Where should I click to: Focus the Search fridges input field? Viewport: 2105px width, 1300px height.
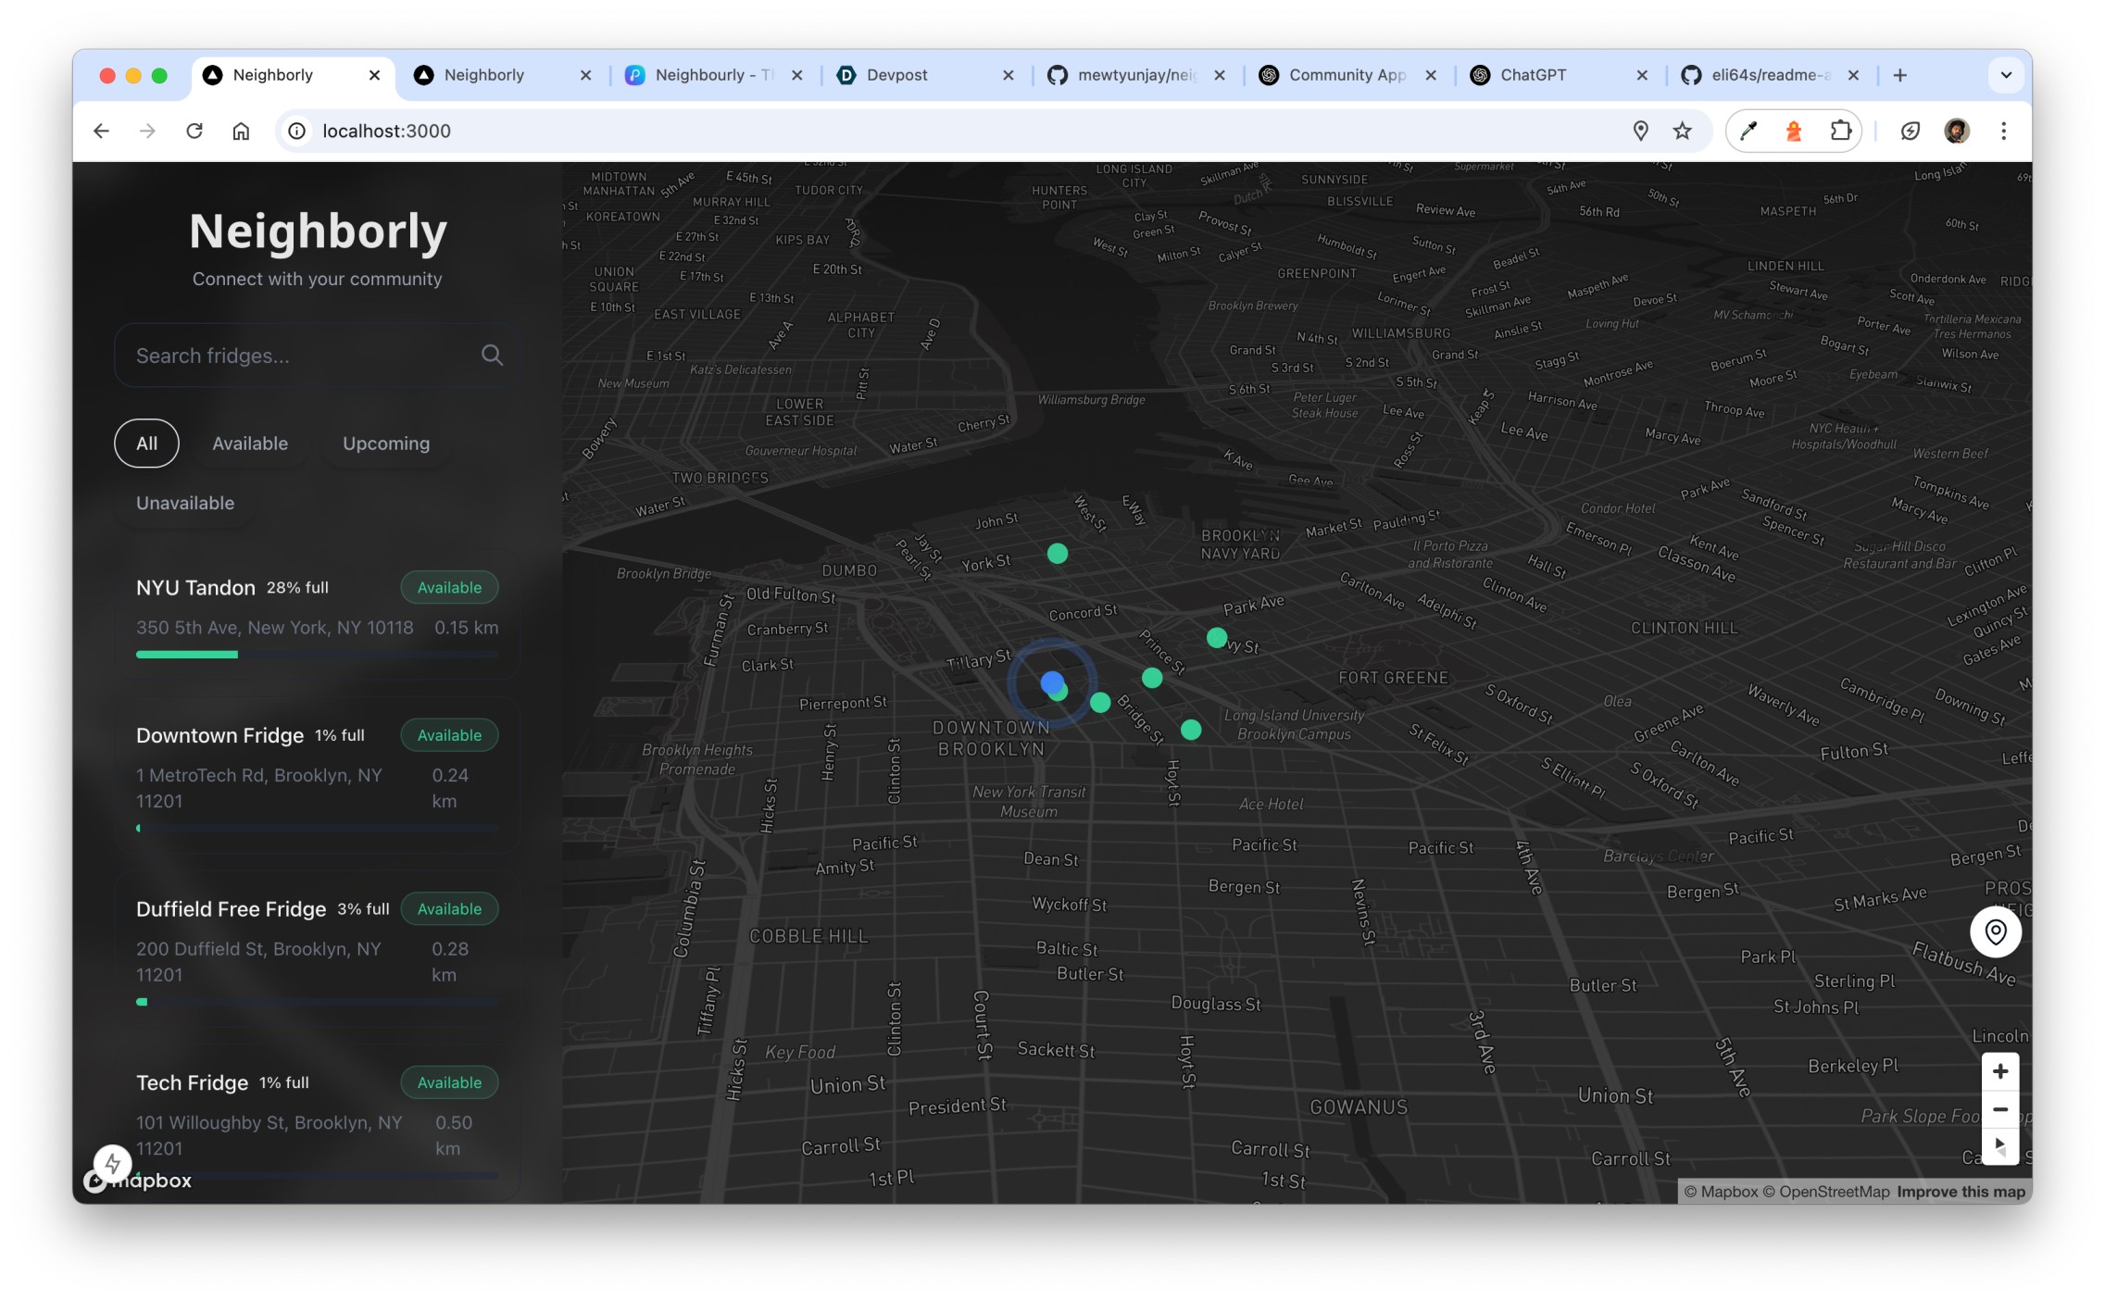point(296,356)
